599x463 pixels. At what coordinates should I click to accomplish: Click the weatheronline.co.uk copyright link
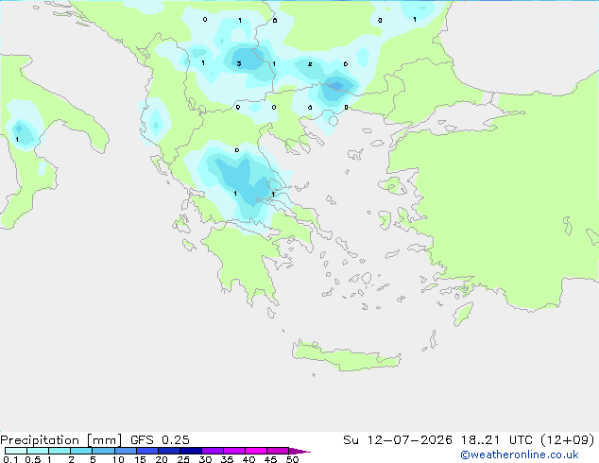[520, 454]
